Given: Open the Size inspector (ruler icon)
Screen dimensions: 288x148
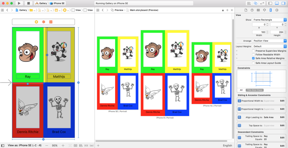Looking at the screenshot, I should pos(271,10).
